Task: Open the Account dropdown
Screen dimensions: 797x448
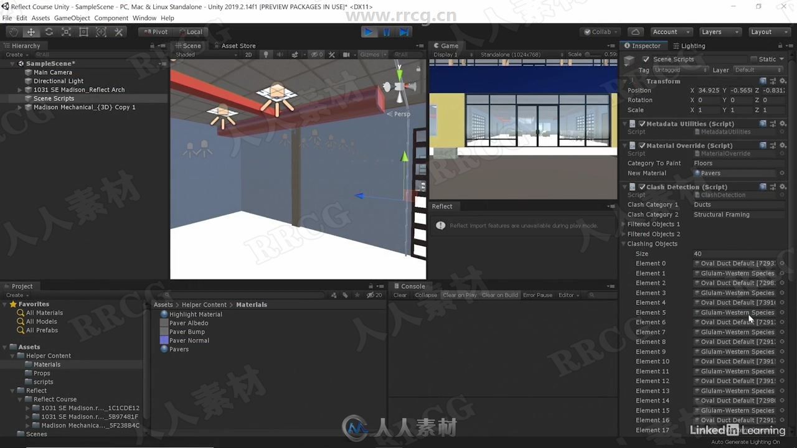Action: click(671, 32)
